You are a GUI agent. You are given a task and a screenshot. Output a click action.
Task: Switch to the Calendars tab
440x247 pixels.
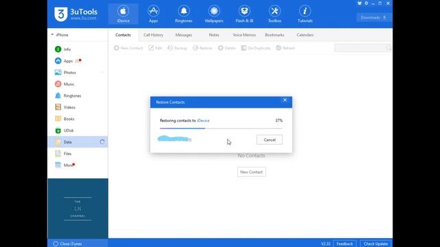(x=305, y=35)
